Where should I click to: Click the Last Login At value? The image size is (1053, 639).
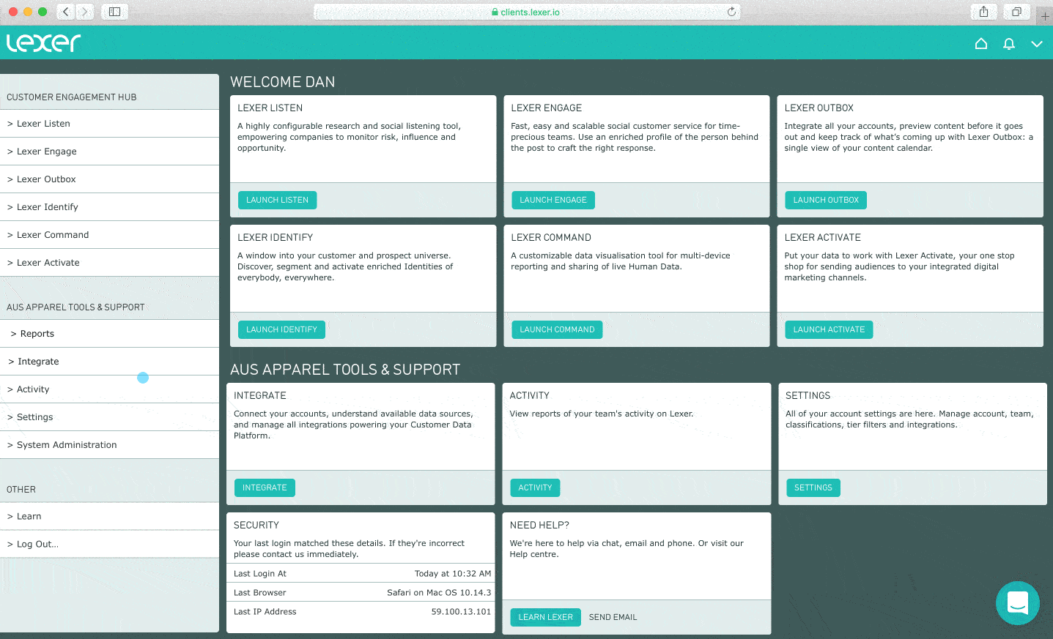(x=453, y=574)
